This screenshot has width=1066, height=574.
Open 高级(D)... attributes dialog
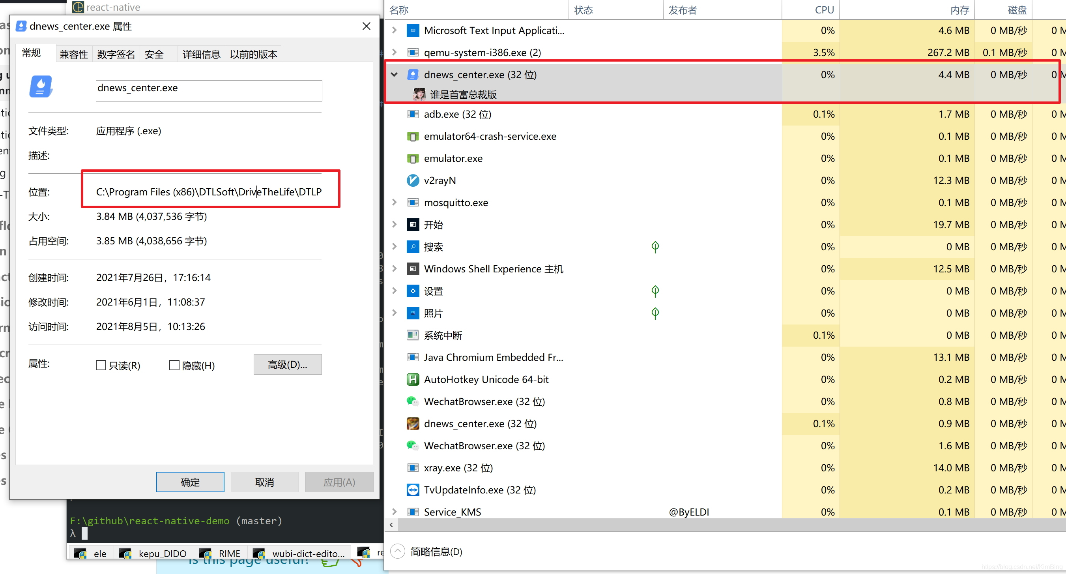click(x=287, y=364)
